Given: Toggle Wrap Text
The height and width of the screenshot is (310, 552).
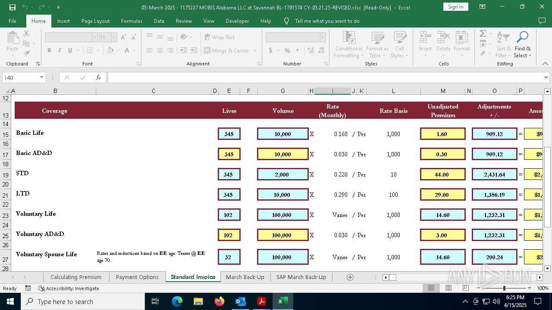Looking at the screenshot, I should [220, 37].
